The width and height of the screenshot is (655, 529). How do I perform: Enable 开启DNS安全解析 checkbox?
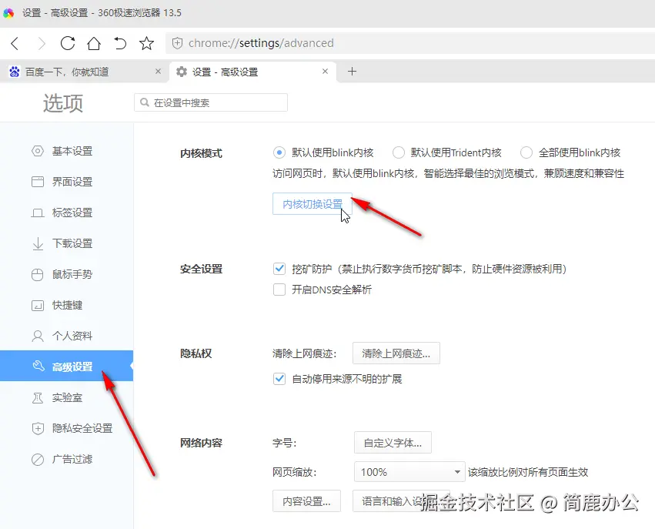point(279,290)
